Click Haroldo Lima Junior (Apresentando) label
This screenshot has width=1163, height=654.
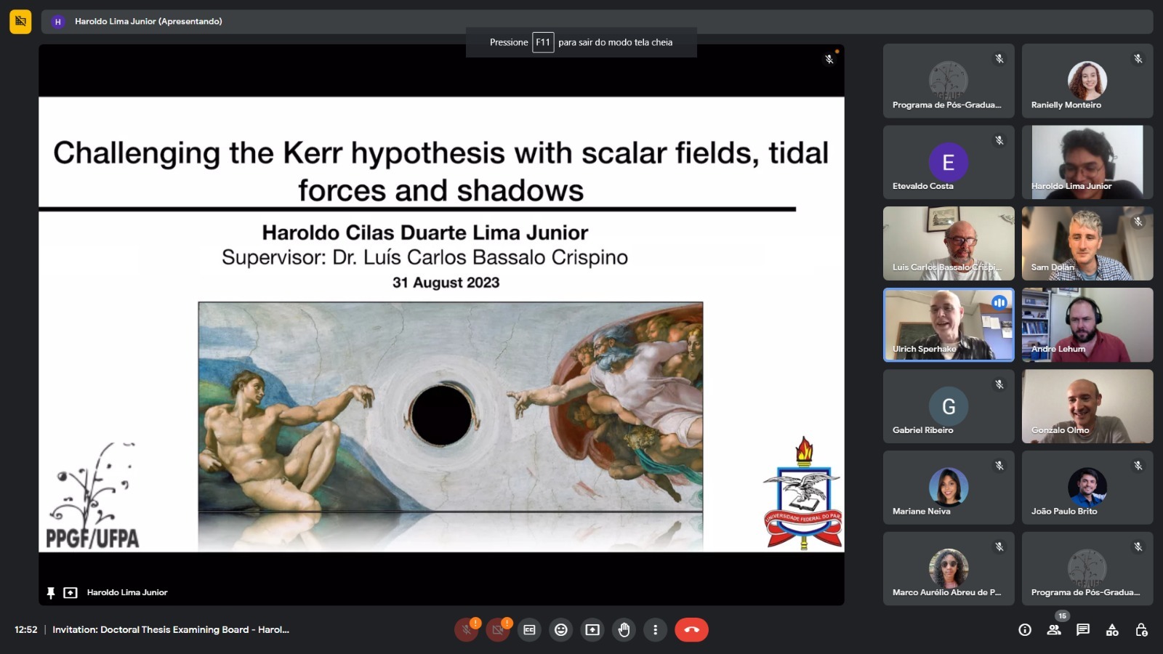coord(148,22)
